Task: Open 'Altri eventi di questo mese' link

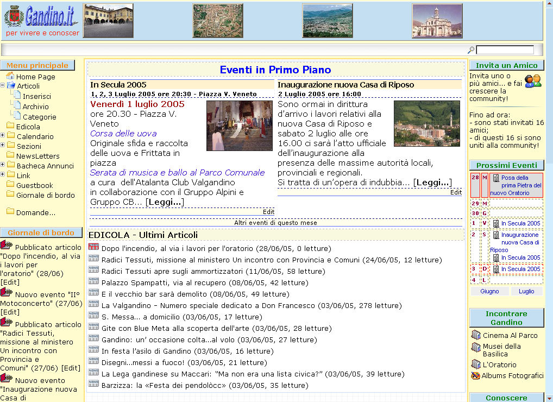Action: (275, 223)
